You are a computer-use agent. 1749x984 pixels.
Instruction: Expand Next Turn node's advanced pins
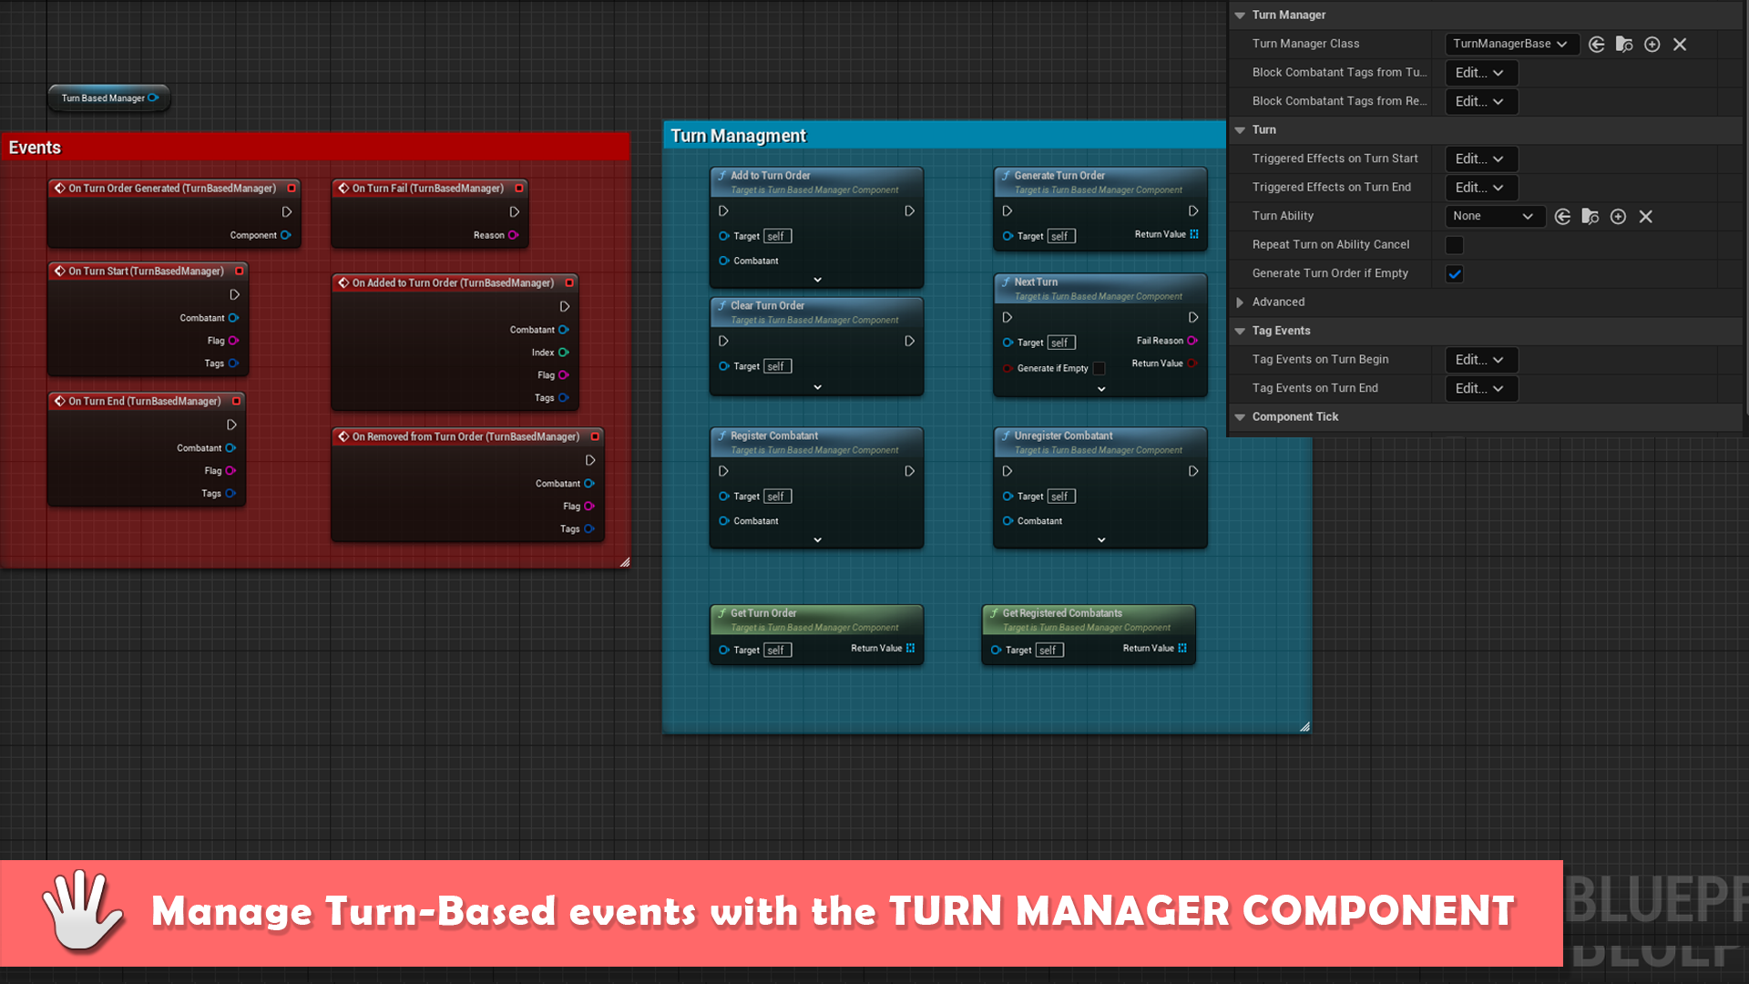[x=1101, y=389]
